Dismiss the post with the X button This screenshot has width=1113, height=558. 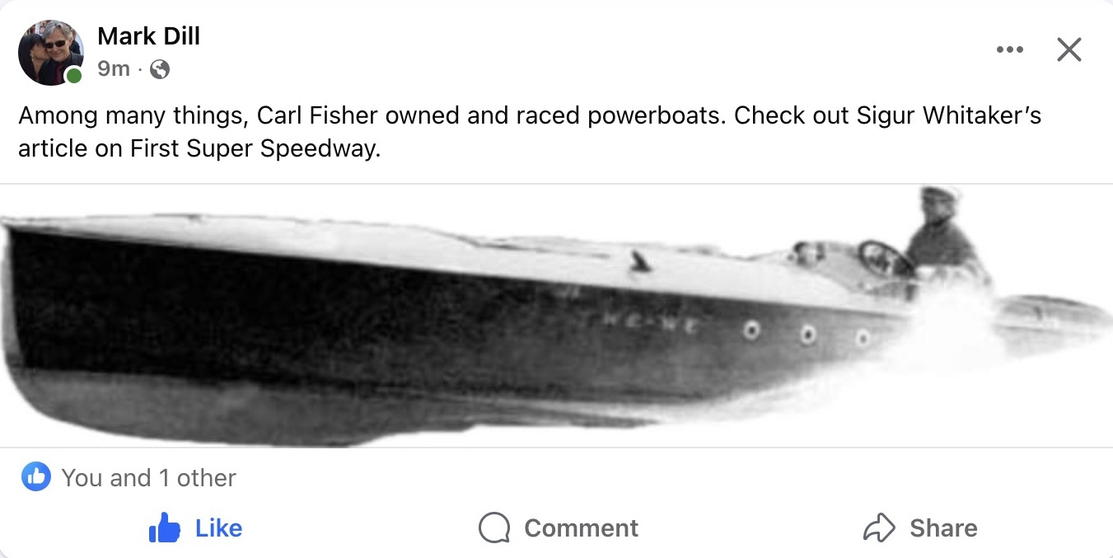pyautogui.click(x=1069, y=50)
